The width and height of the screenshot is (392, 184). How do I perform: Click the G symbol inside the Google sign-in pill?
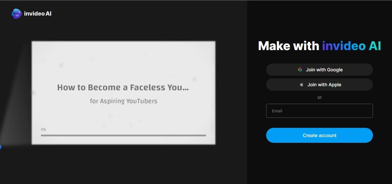[x=300, y=69]
